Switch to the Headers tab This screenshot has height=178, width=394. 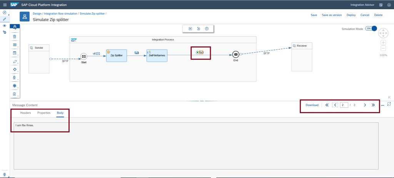tap(26, 113)
